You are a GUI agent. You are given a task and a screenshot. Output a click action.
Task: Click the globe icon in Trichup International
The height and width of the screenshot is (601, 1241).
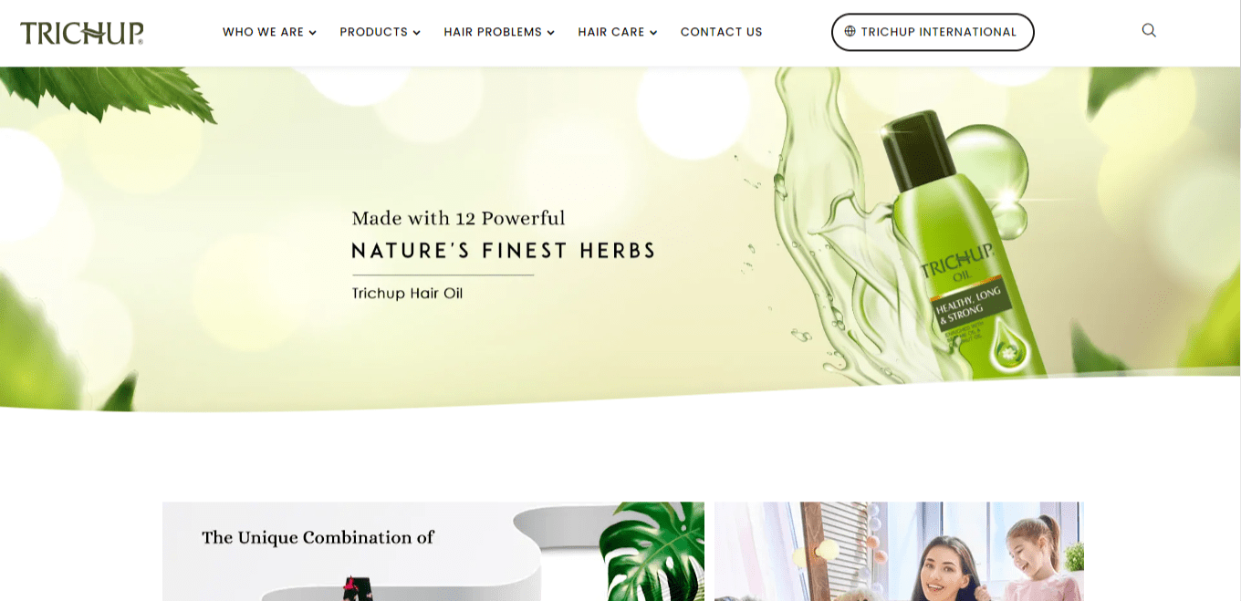850,32
